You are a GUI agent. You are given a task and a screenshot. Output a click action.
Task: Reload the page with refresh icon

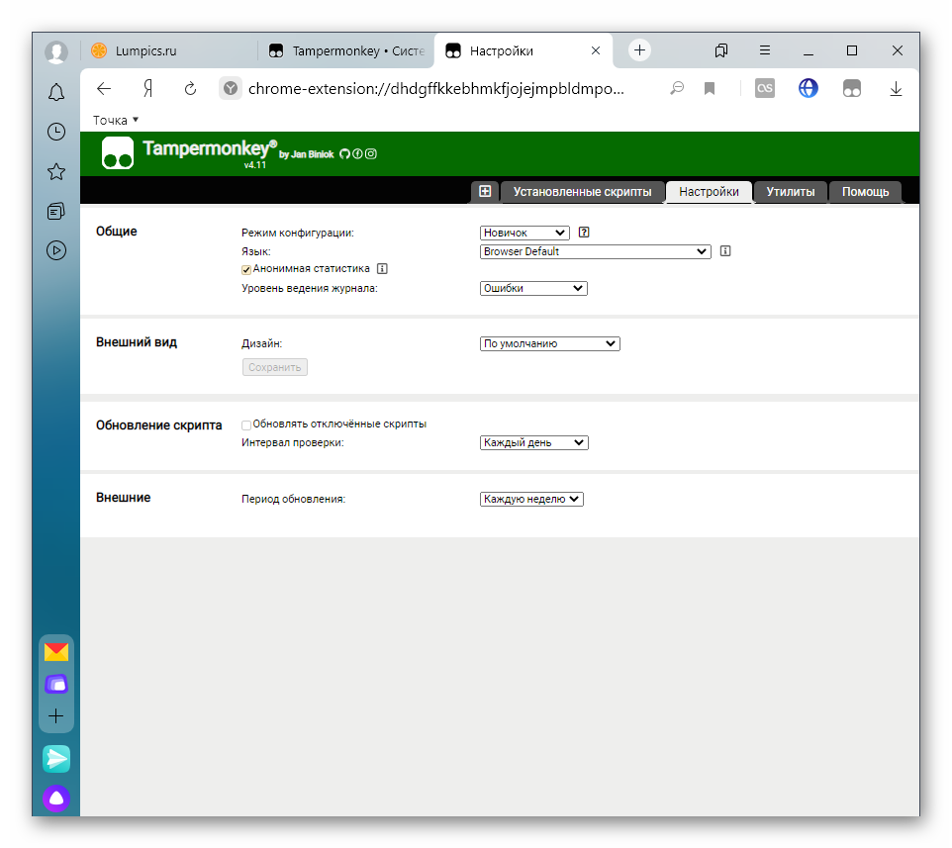191,89
